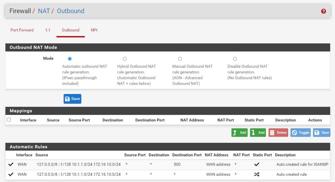Click WAN interface in ISAKMP rule row
Image resolution: width=335 pixels, height=182 pixels.
[x=22, y=165]
